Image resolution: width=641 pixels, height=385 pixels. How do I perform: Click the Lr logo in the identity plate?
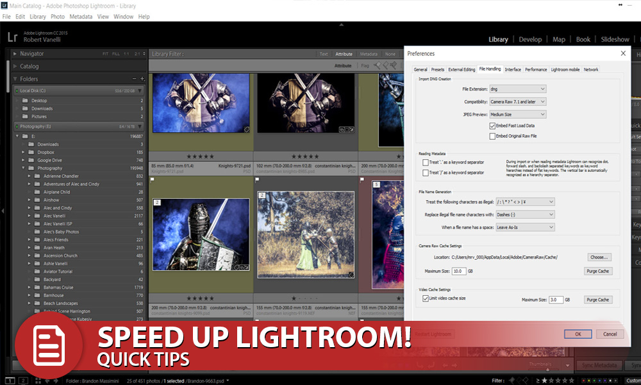click(x=11, y=38)
